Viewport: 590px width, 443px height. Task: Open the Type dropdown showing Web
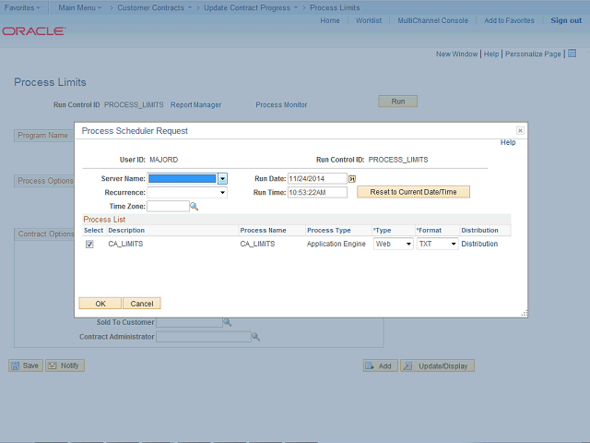[x=408, y=245]
